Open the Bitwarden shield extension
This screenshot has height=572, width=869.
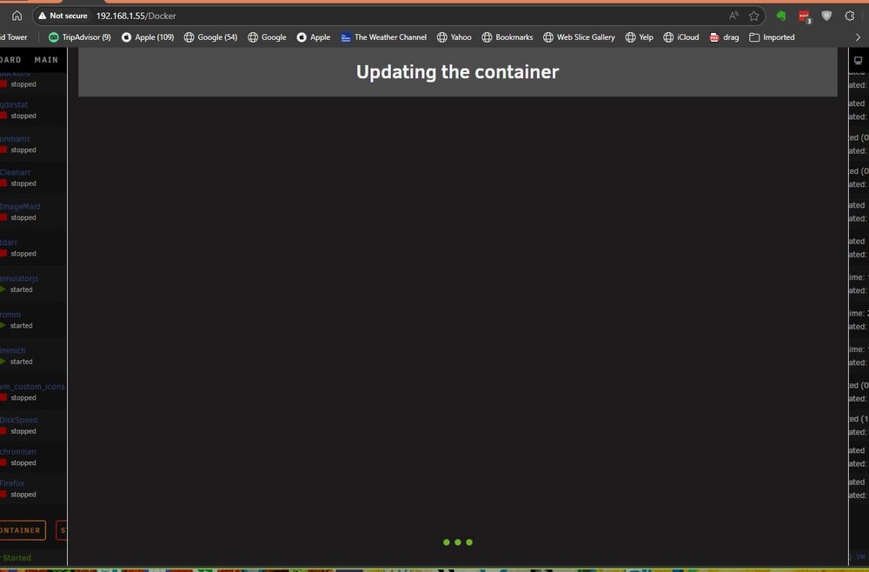click(x=826, y=16)
